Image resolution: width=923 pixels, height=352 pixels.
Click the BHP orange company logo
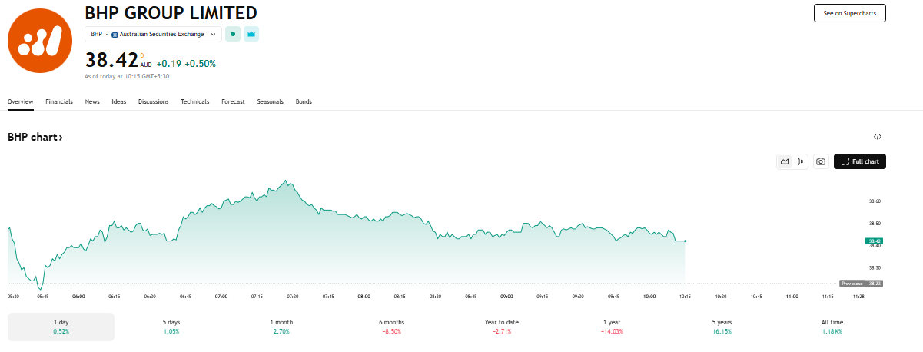(39, 40)
